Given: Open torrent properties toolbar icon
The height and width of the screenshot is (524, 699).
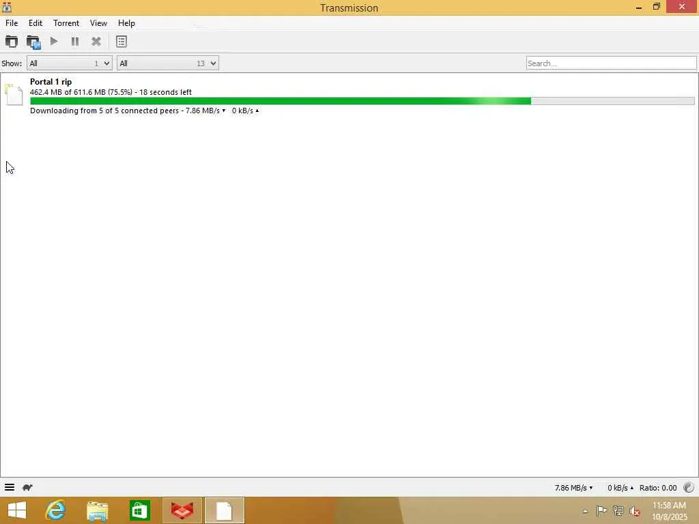Looking at the screenshot, I should pyautogui.click(x=122, y=42).
